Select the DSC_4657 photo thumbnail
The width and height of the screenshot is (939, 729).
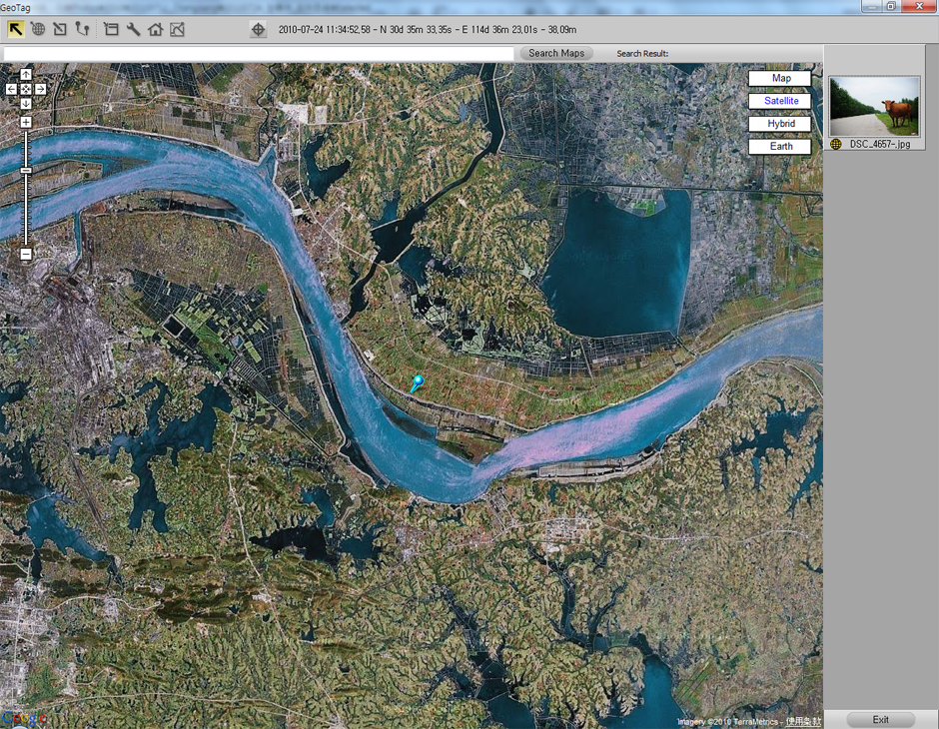point(874,106)
